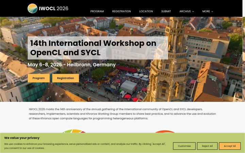
Task: Click the IWOCL 2026 intro paragraph
Action: tap(122, 114)
